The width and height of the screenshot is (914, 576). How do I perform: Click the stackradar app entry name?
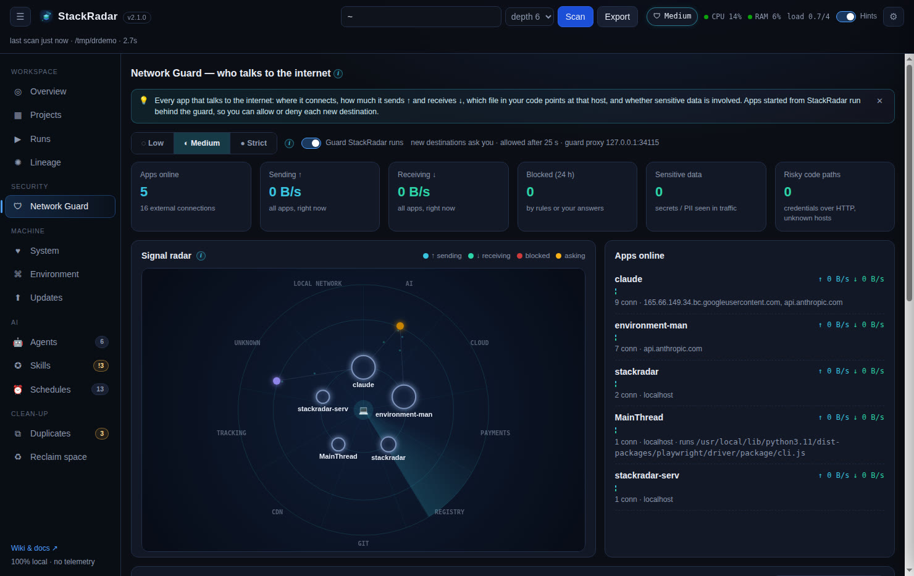(636, 372)
